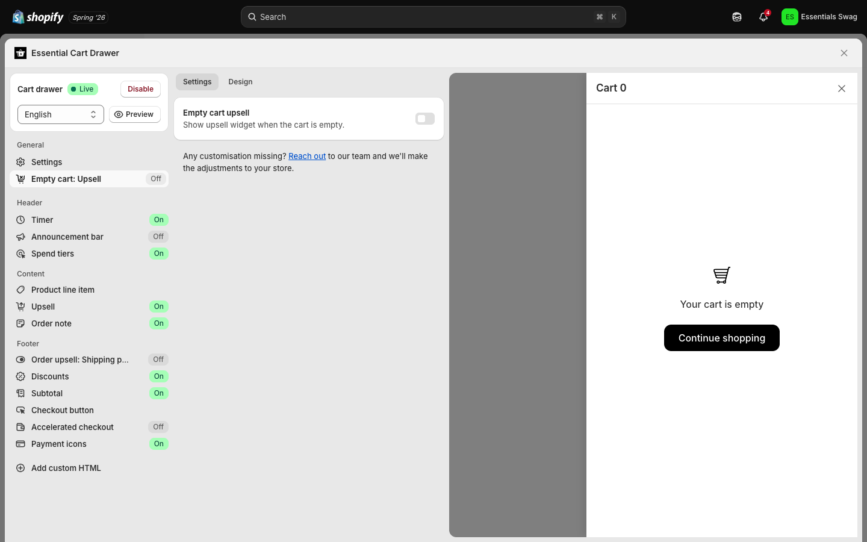Click the Spend tiers icon
The image size is (867, 542).
(x=20, y=254)
